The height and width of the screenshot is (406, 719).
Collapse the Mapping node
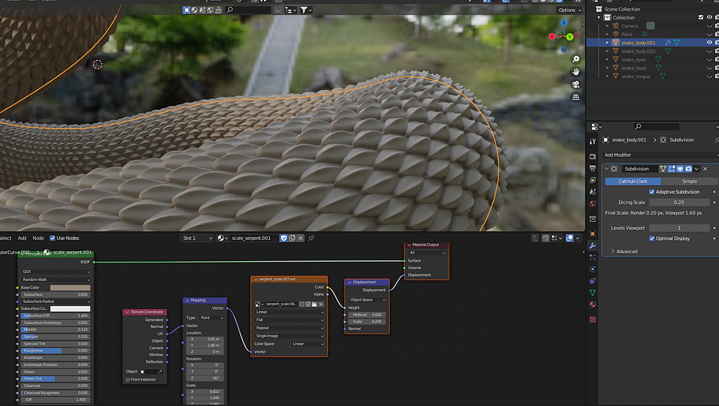pyautogui.click(x=186, y=300)
